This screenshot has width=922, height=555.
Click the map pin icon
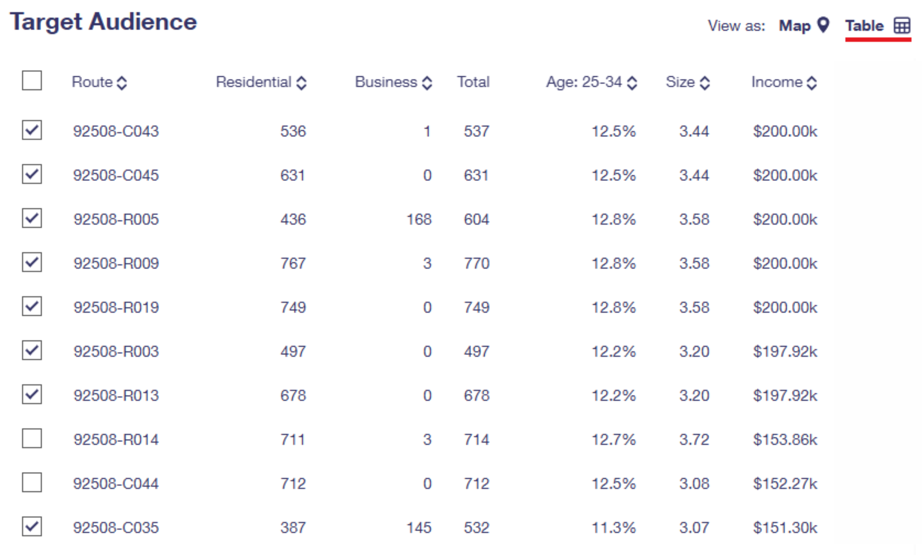pos(823,25)
